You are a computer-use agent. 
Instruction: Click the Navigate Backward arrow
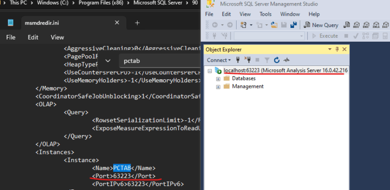(x=215, y=25)
